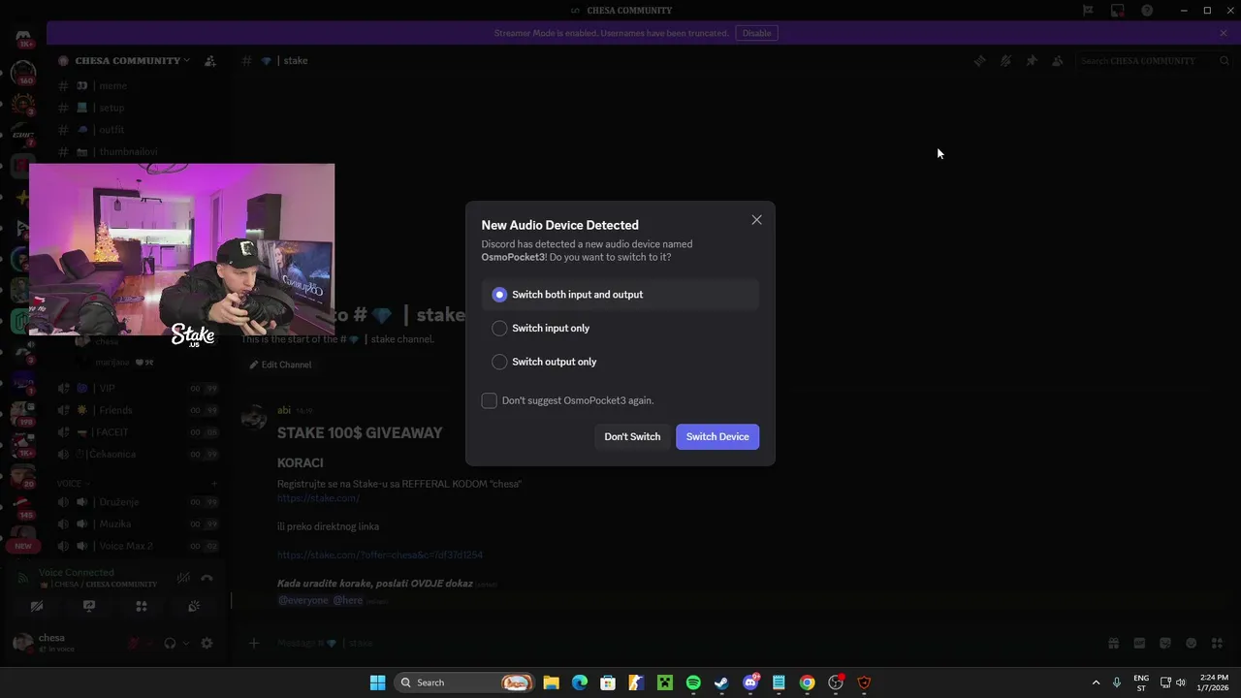Open the setup text channel

[140, 108]
